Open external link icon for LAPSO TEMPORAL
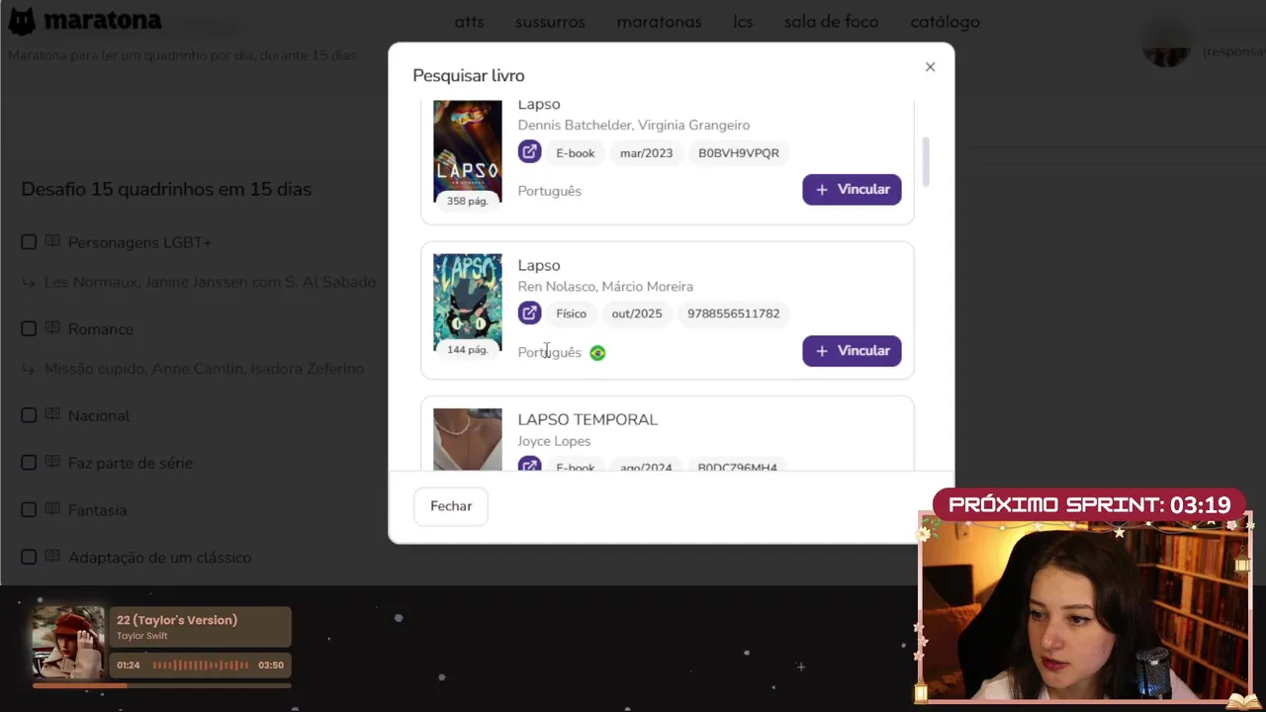1266x712 pixels. tap(529, 465)
